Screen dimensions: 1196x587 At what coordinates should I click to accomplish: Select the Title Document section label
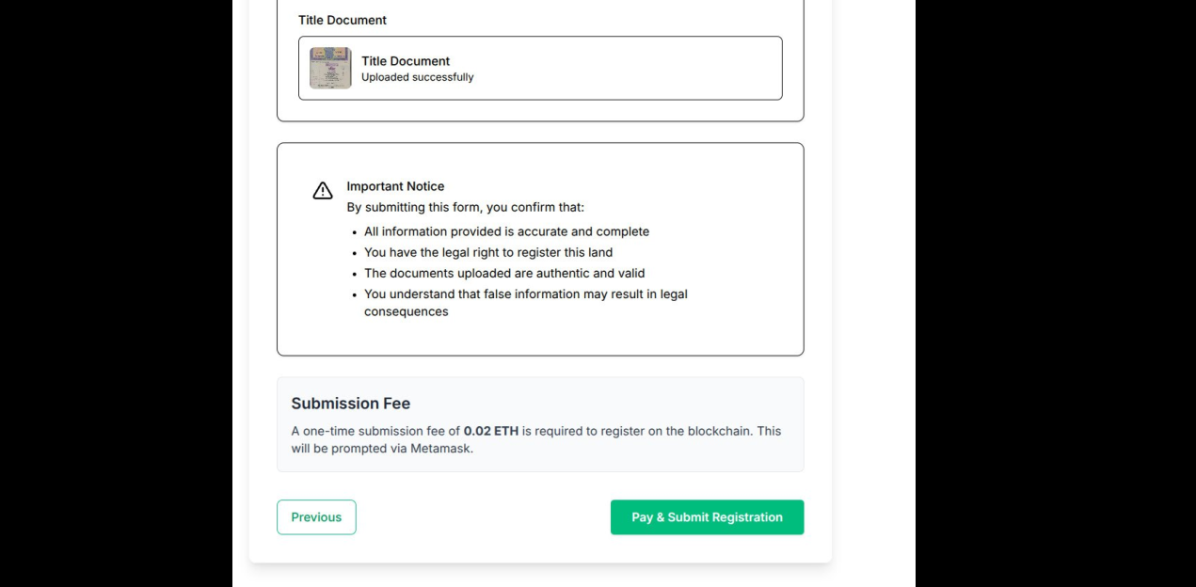click(x=343, y=20)
